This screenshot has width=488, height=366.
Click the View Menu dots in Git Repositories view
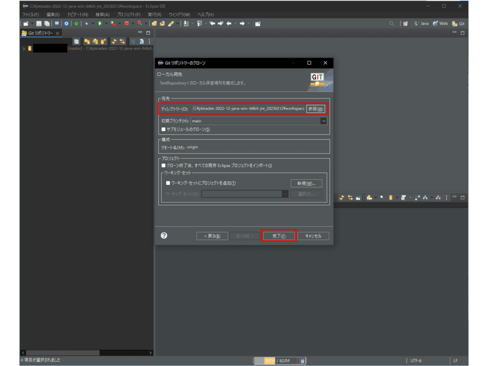point(149,41)
